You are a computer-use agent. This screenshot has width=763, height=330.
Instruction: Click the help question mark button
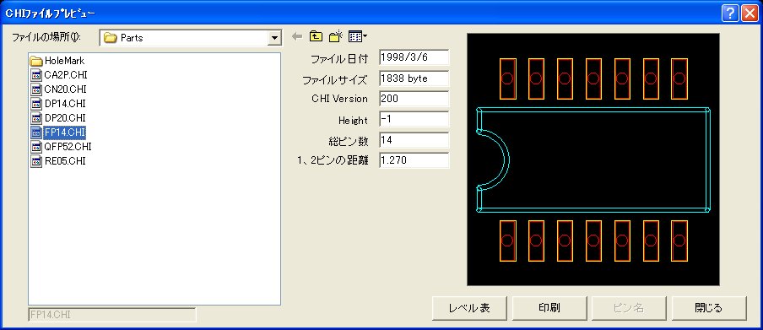729,14
